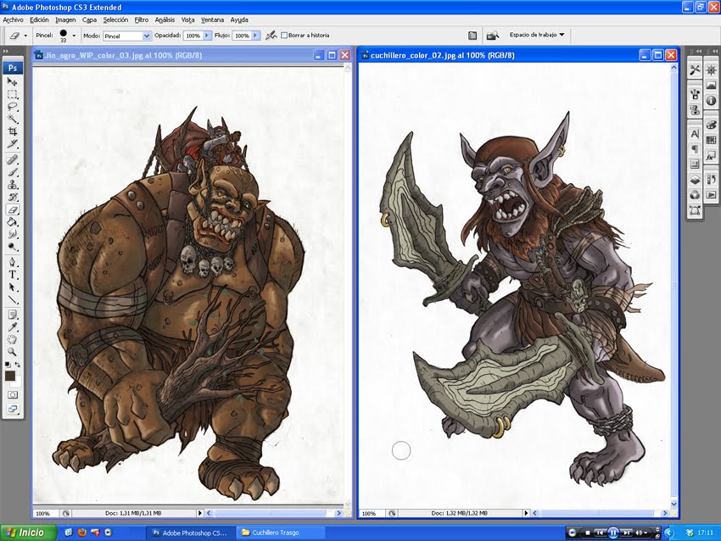This screenshot has height=541, width=721.
Task: Open the Espacio de trabajo dropdown
Action: point(537,35)
